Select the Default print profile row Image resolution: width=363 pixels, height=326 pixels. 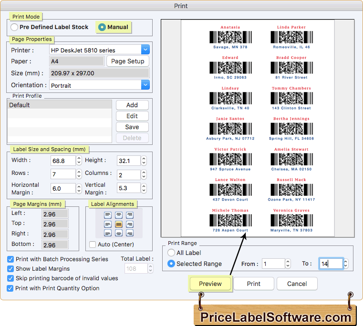(60, 104)
